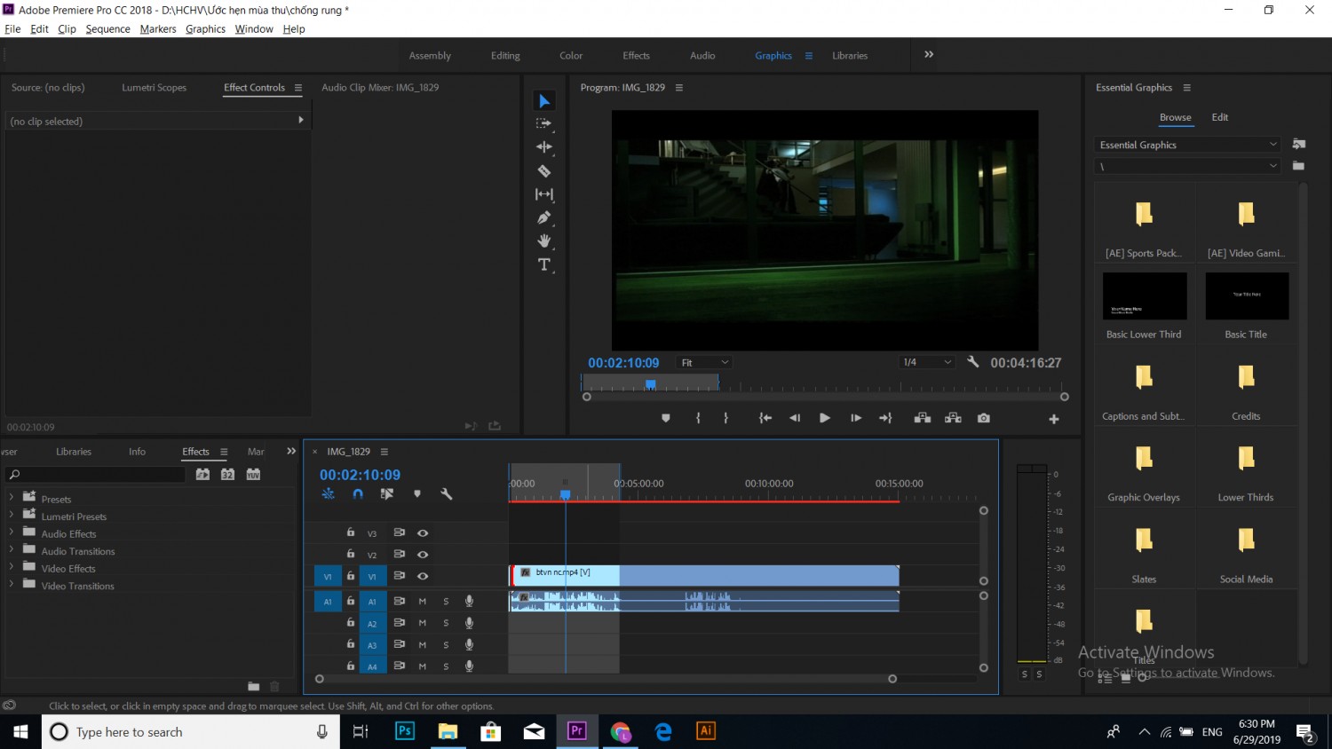Screen dimensions: 1332x749
Task: Add a marker in the timeline header
Action: 417,494
